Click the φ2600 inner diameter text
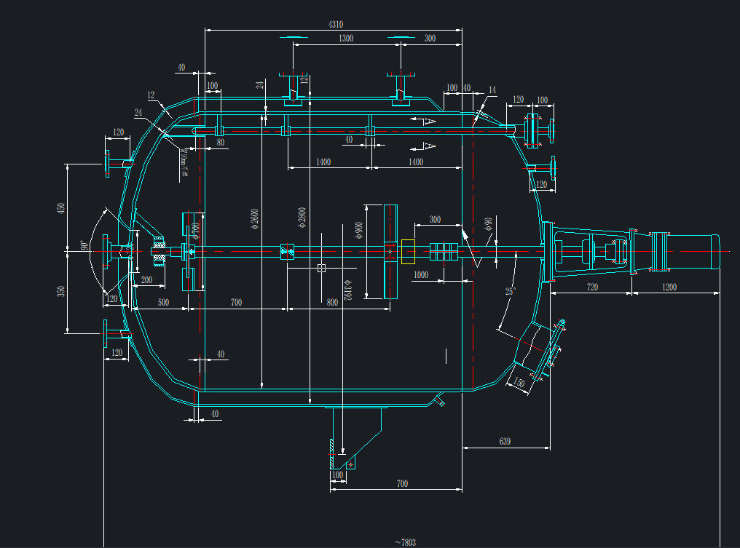Image resolution: width=740 pixels, height=548 pixels. pos(255,219)
